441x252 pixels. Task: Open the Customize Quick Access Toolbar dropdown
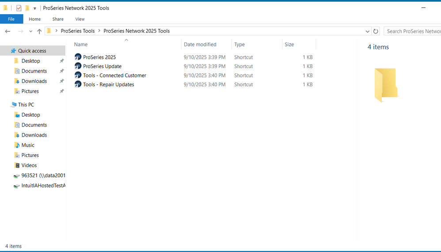point(35,8)
